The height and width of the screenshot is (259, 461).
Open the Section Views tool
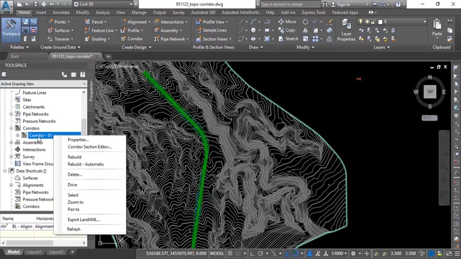click(x=213, y=38)
